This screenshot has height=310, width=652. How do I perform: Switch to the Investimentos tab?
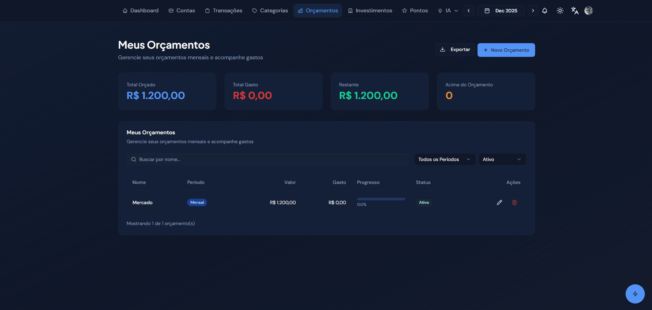[370, 11]
